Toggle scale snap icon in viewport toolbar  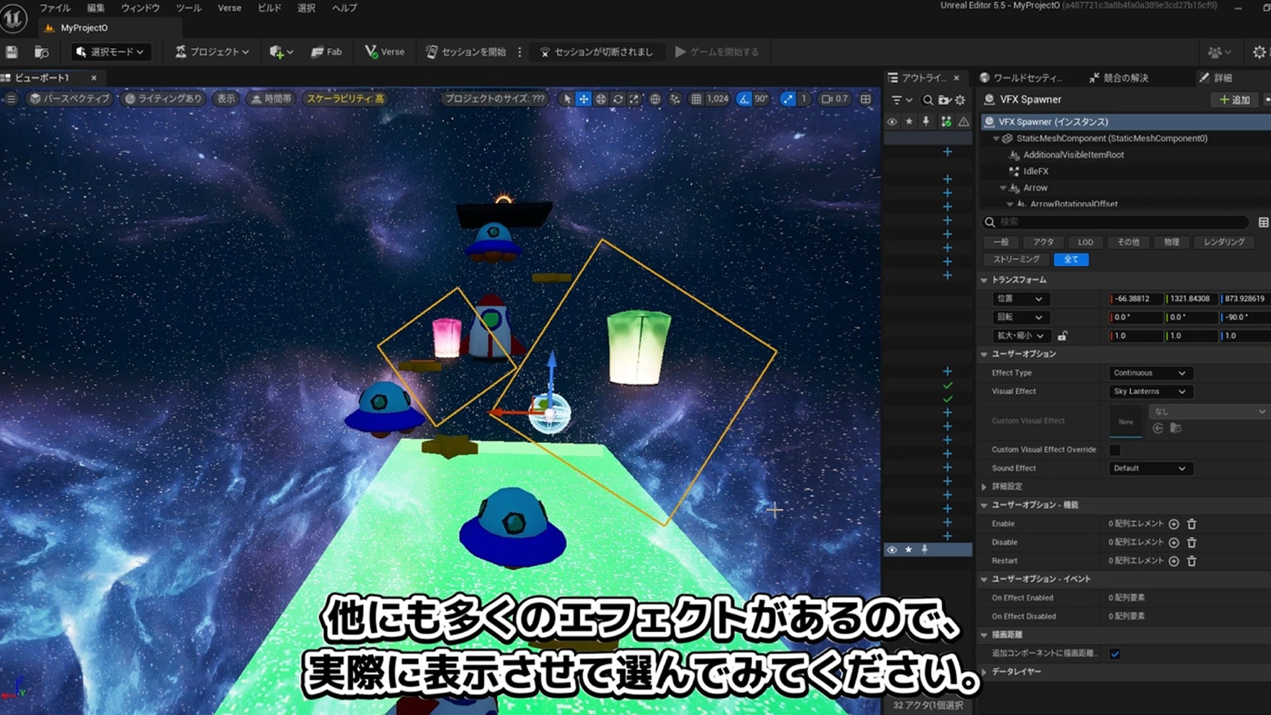pos(788,99)
